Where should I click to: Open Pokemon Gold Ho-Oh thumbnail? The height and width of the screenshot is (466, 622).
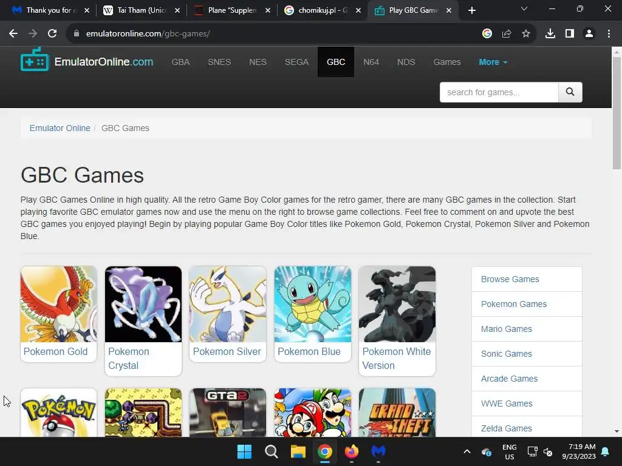59,305
